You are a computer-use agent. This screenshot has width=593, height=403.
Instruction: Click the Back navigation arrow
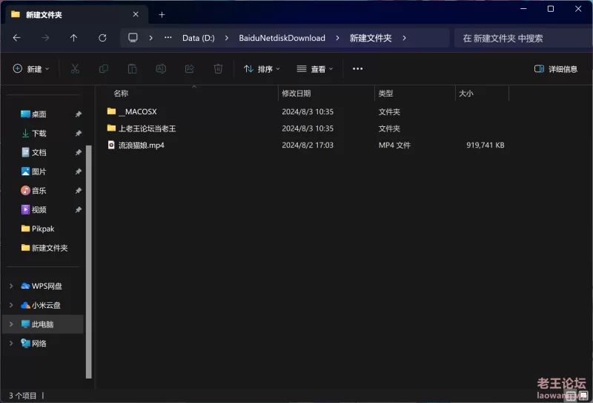[16, 38]
